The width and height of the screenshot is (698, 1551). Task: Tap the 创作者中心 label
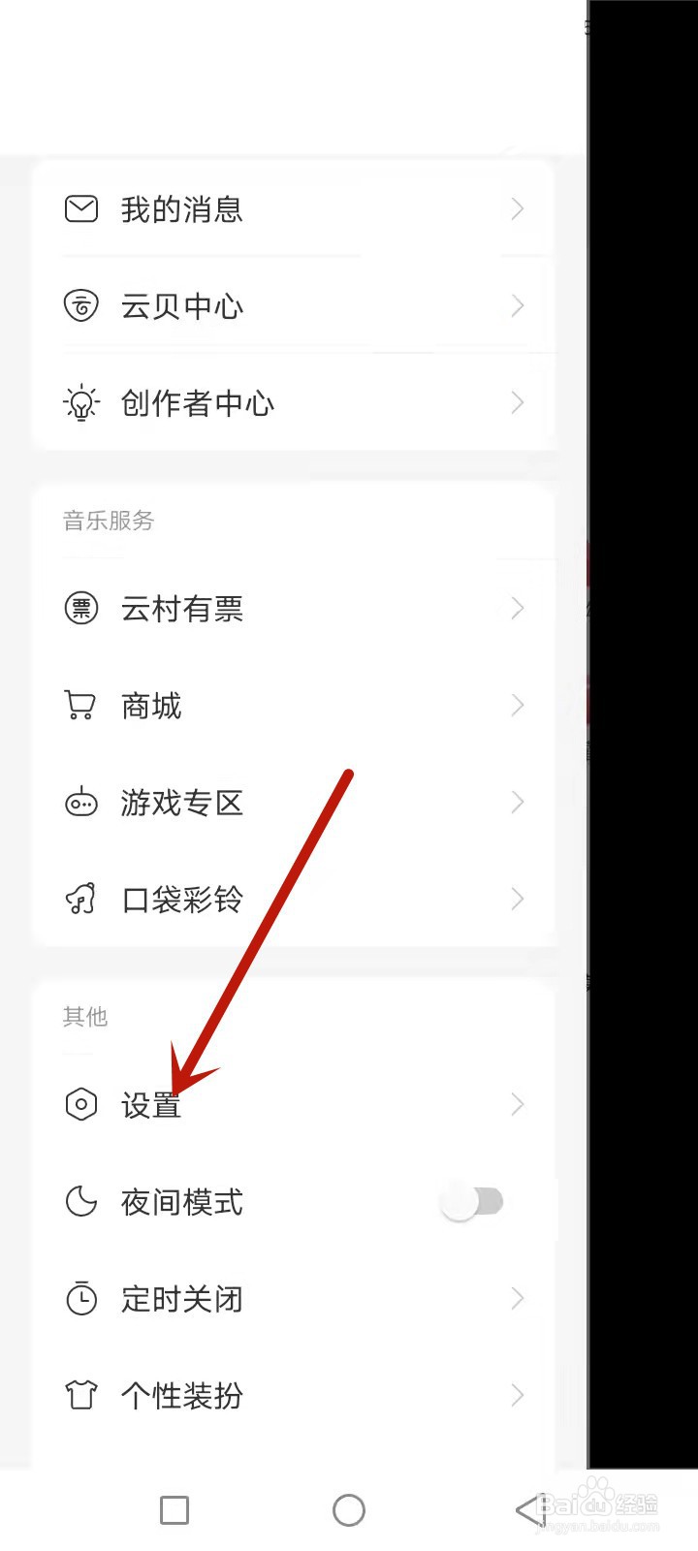[198, 403]
